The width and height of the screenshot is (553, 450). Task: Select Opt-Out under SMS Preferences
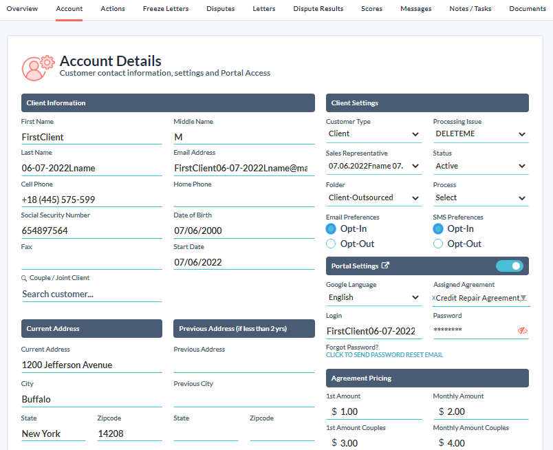(x=437, y=244)
